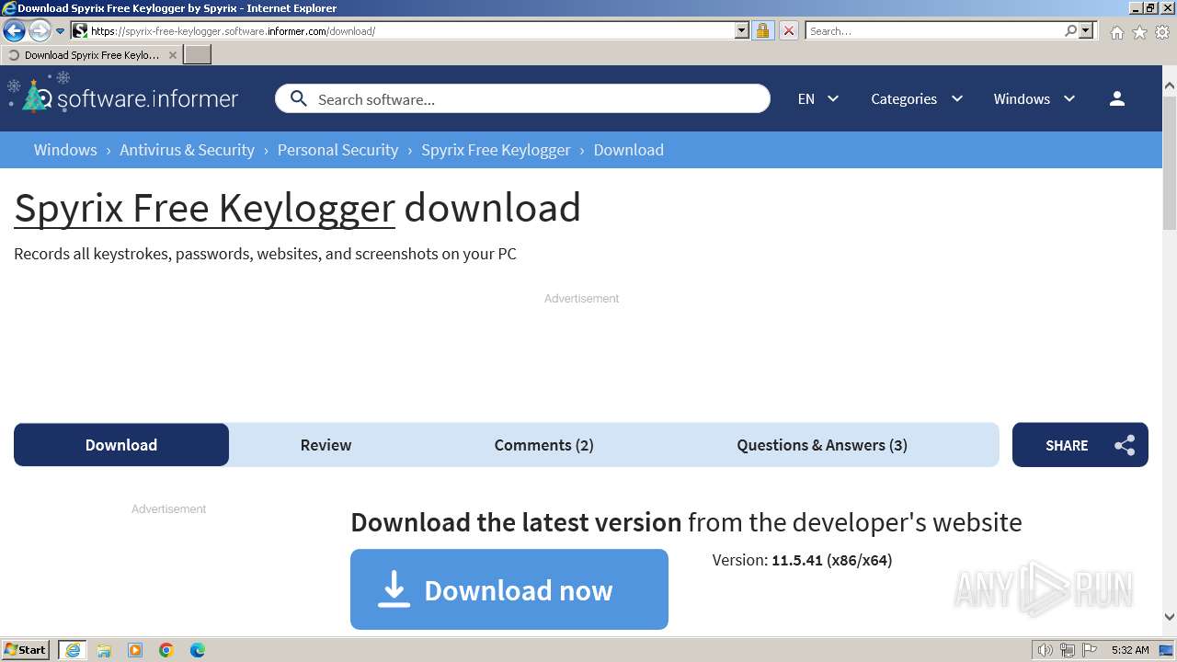Click the Action Center flag icon
This screenshot has height=662, width=1177.
pyautogui.click(x=1090, y=650)
